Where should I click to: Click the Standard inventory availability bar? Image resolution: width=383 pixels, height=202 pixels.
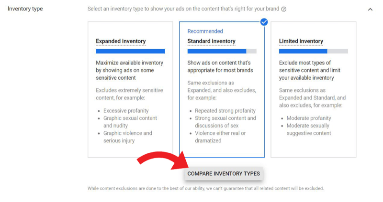point(222,51)
